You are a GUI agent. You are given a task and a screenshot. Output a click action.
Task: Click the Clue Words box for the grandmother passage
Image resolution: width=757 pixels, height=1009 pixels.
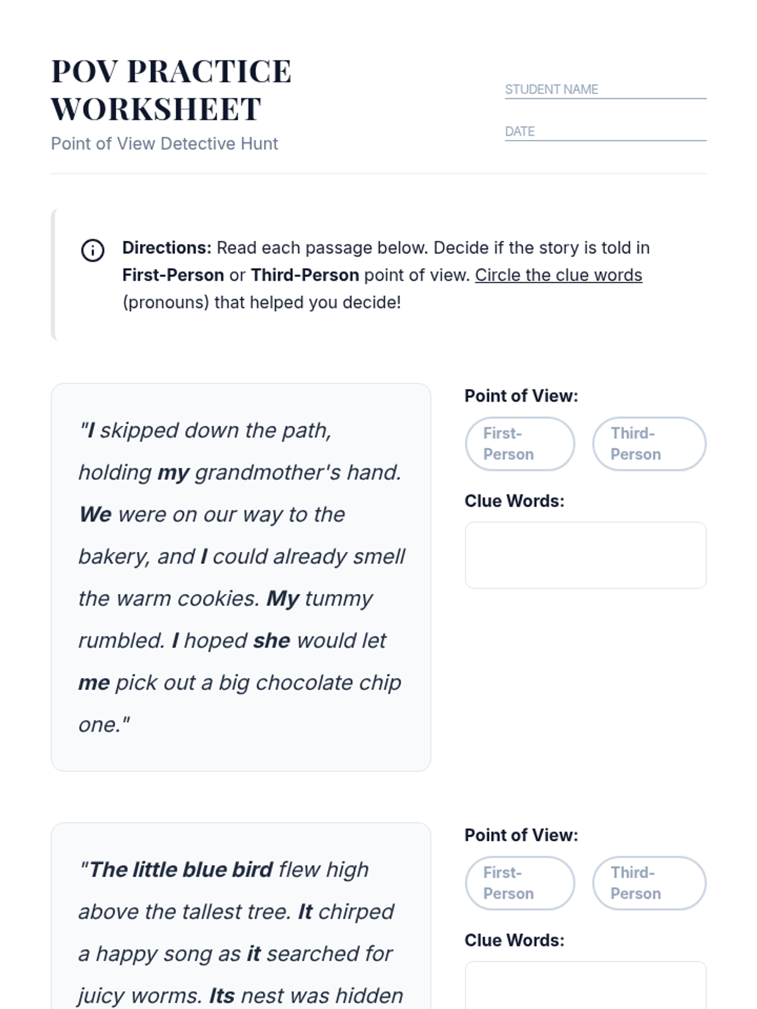(x=585, y=555)
